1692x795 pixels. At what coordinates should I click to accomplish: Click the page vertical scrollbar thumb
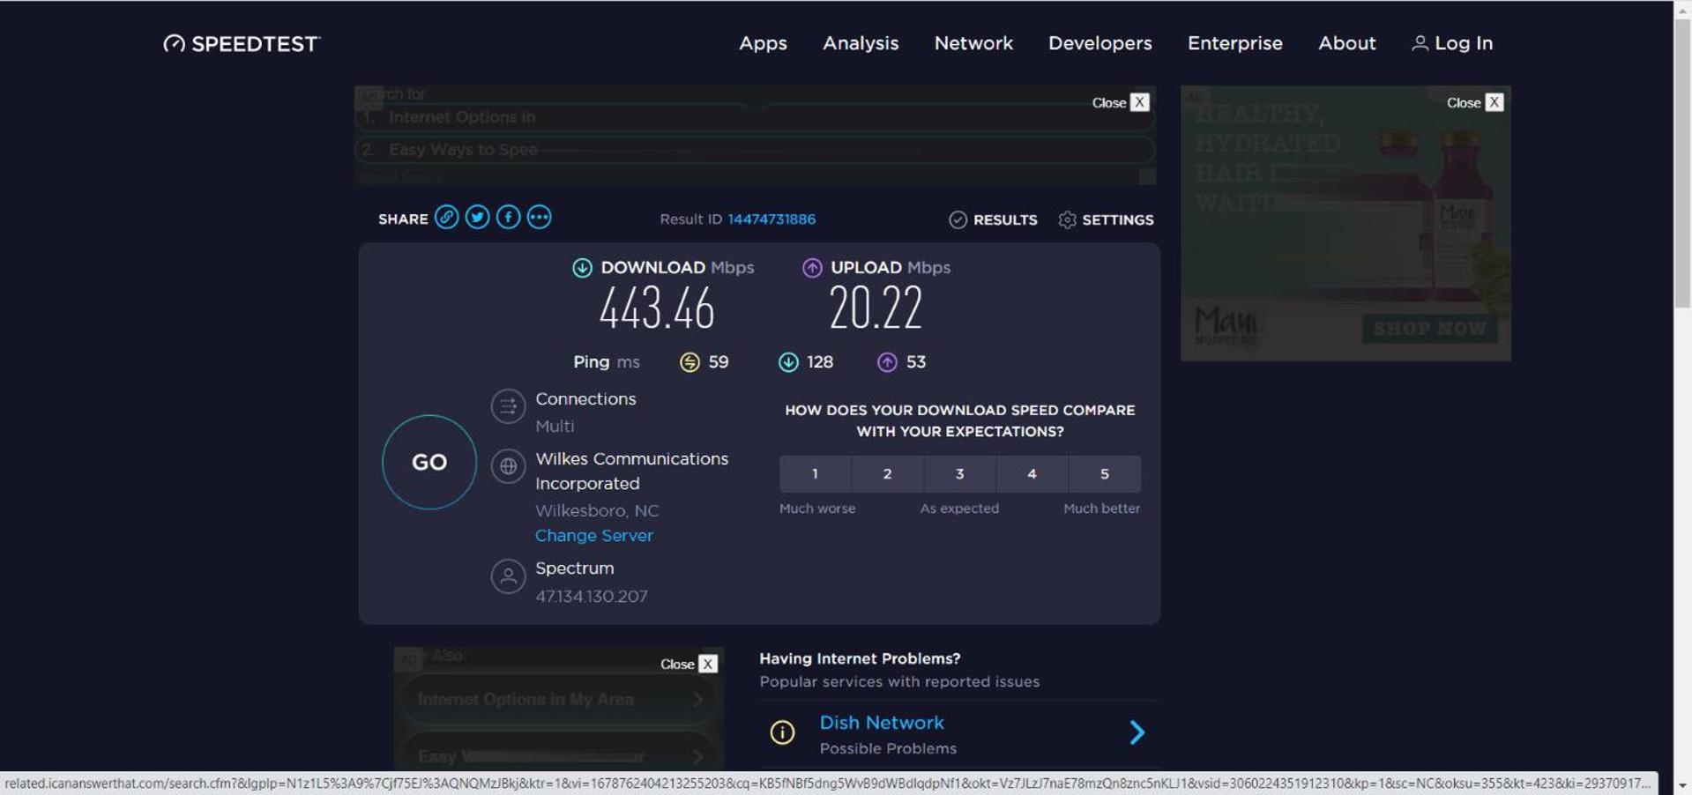(x=1682, y=163)
